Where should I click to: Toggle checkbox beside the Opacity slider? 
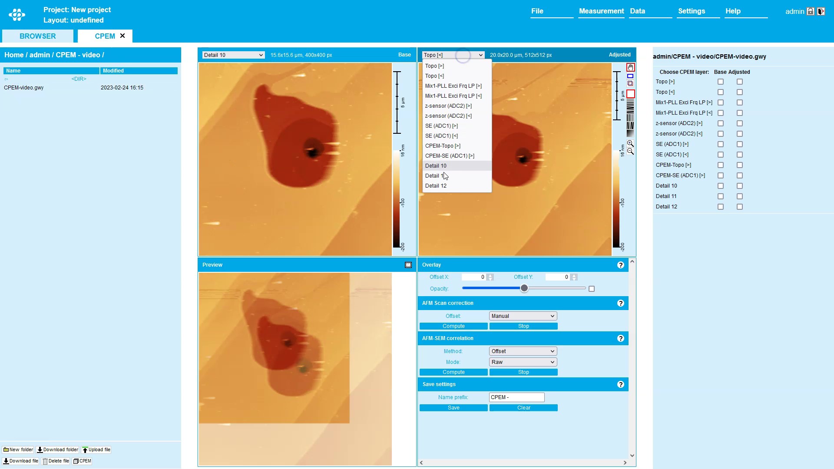click(591, 289)
